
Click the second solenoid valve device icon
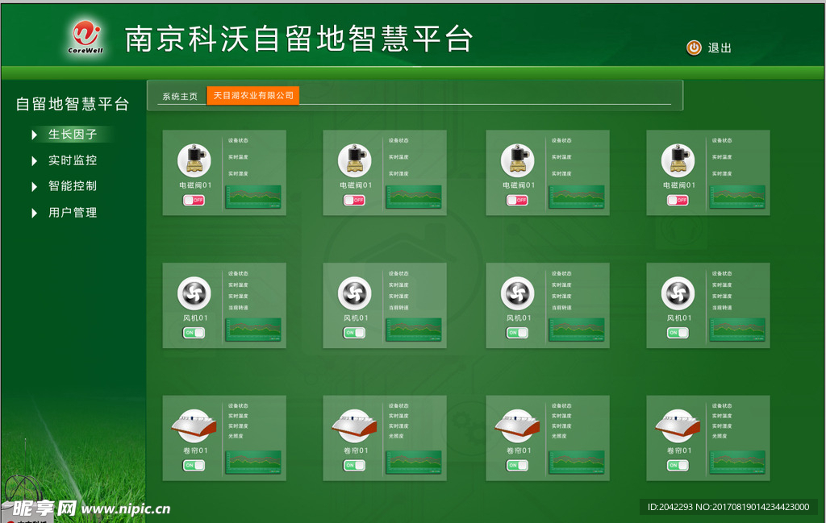(355, 158)
